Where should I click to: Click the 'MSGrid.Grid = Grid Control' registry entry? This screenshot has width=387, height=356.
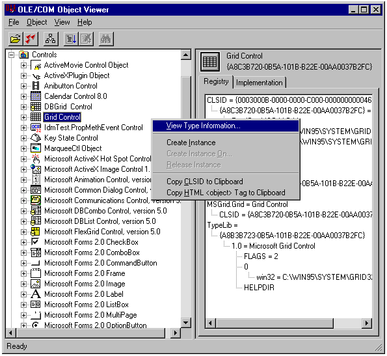click(x=247, y=204)
